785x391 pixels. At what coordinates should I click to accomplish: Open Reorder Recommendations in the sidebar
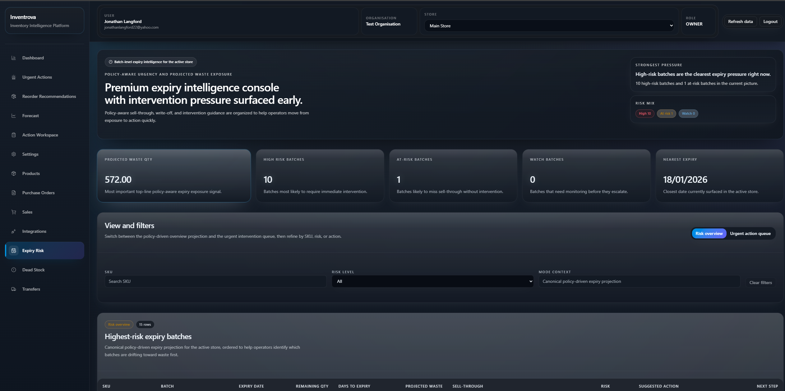[49, 96]
